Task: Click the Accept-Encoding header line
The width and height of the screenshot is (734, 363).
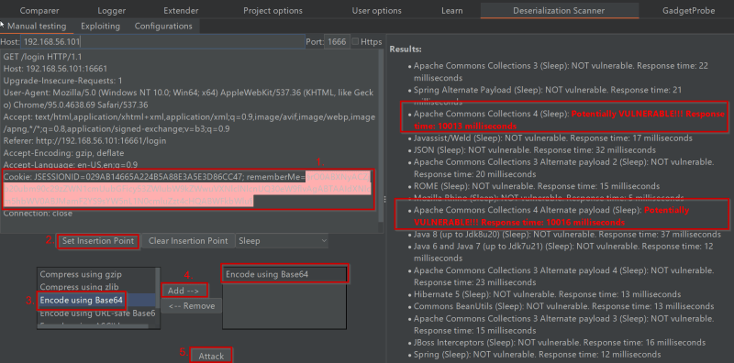Action: pyautogui.click(x=63, y=153)
